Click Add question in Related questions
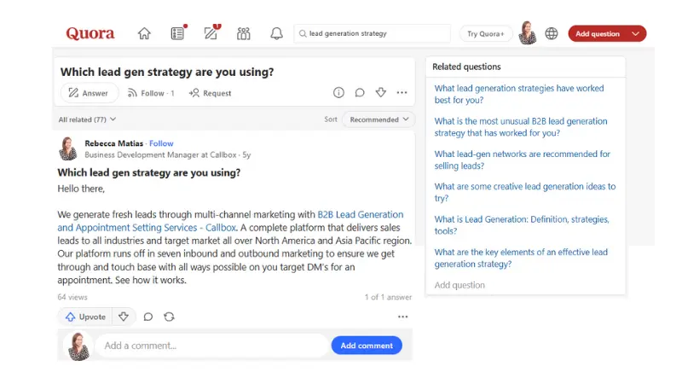682x384 pixels. 459,285
